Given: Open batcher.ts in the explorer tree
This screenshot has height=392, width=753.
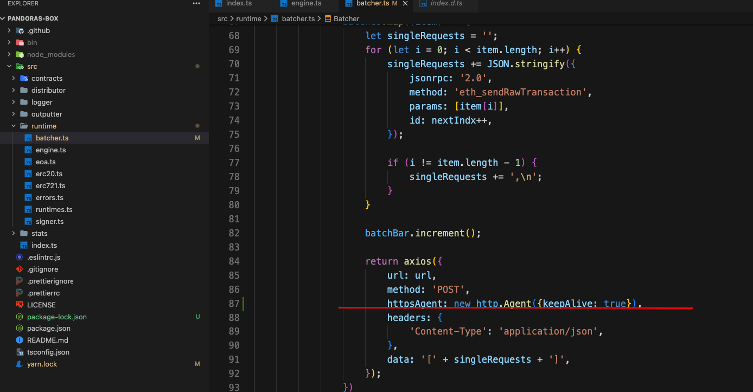Looking at the screenshot, I should [104, 138].
